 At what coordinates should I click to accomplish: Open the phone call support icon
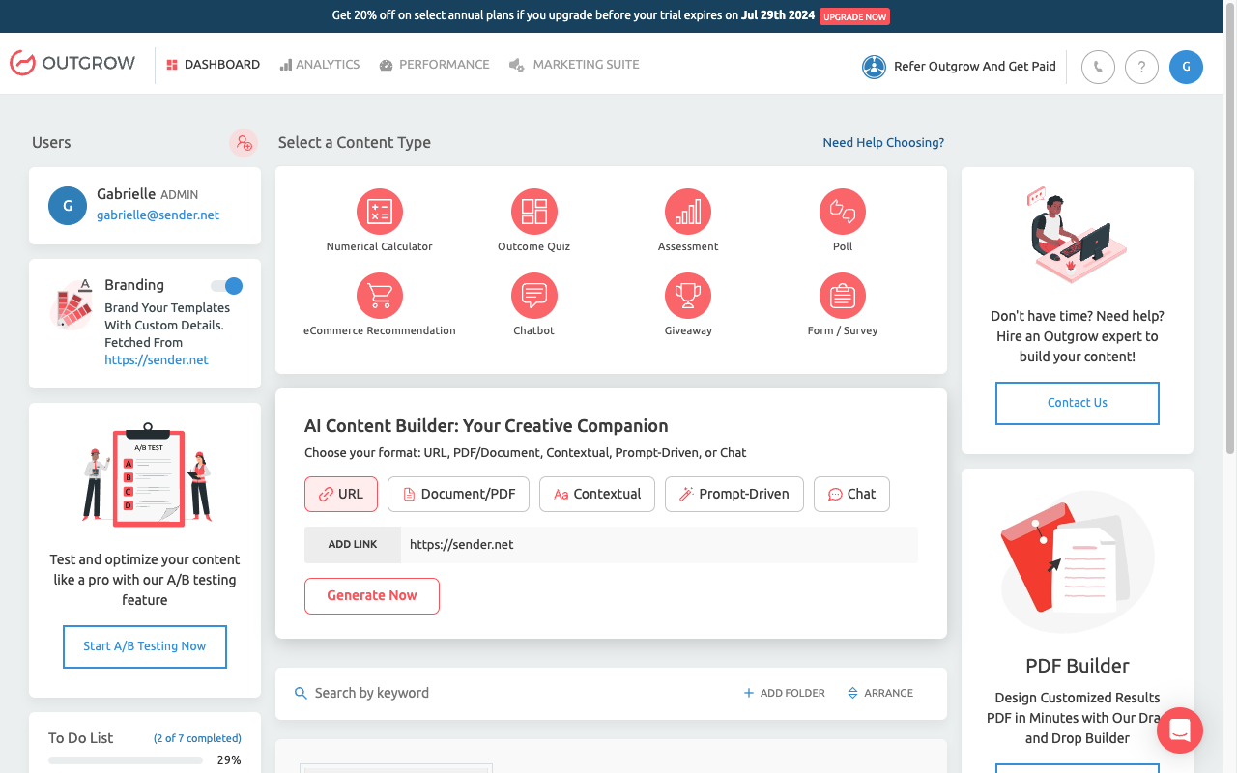pyautogui.click(x=1098, y=67)
